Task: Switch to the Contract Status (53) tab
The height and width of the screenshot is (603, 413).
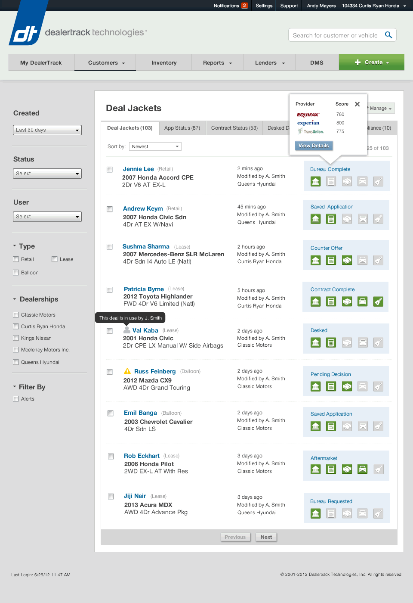Action: pos(234,128)
